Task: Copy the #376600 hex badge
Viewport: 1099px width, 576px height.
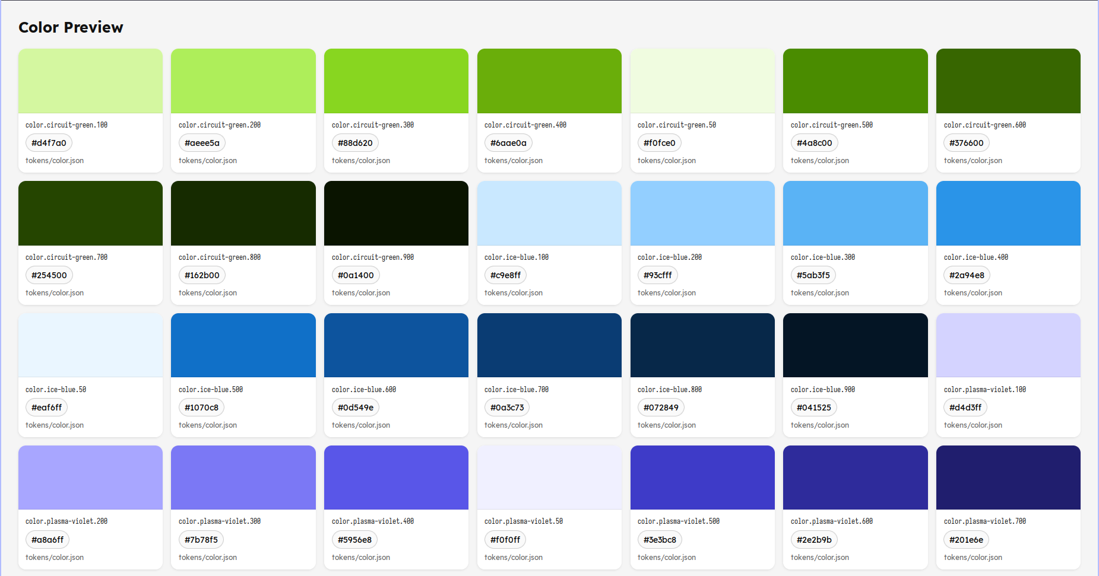Action: pos(967,143)
